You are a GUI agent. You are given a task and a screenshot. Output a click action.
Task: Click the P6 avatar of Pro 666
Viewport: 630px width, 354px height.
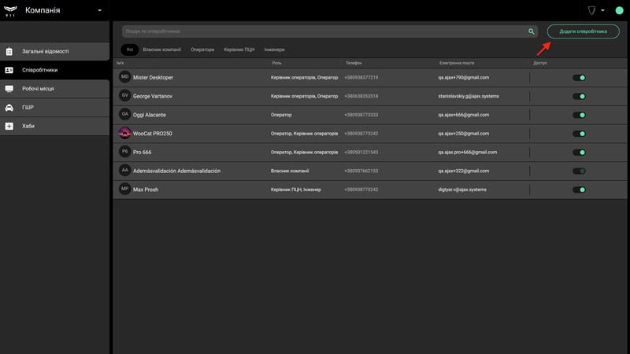point(125,152)
